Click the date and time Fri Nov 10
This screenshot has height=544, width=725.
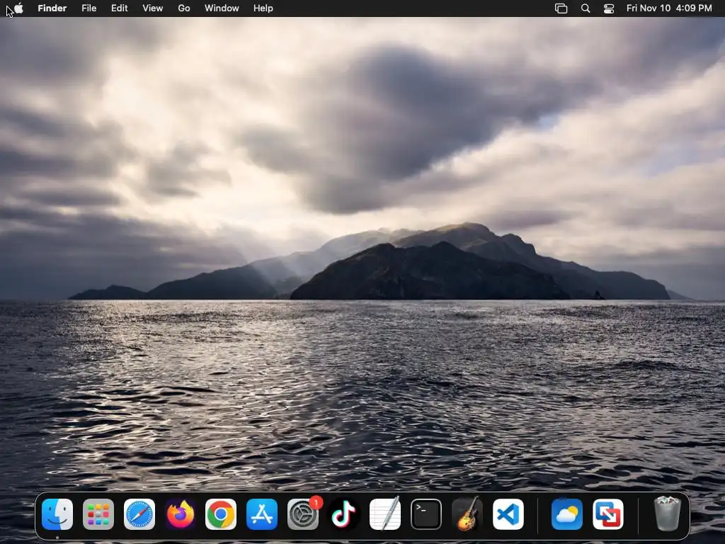pos(669,8)
